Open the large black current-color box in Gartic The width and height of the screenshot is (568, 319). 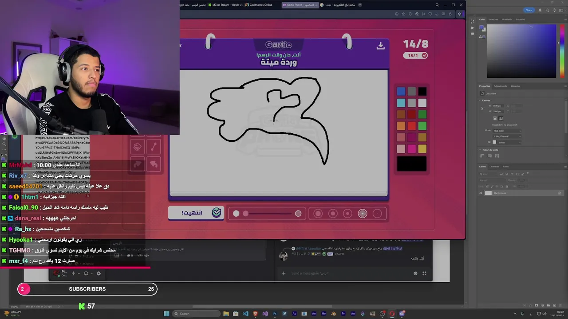(412, 163)
